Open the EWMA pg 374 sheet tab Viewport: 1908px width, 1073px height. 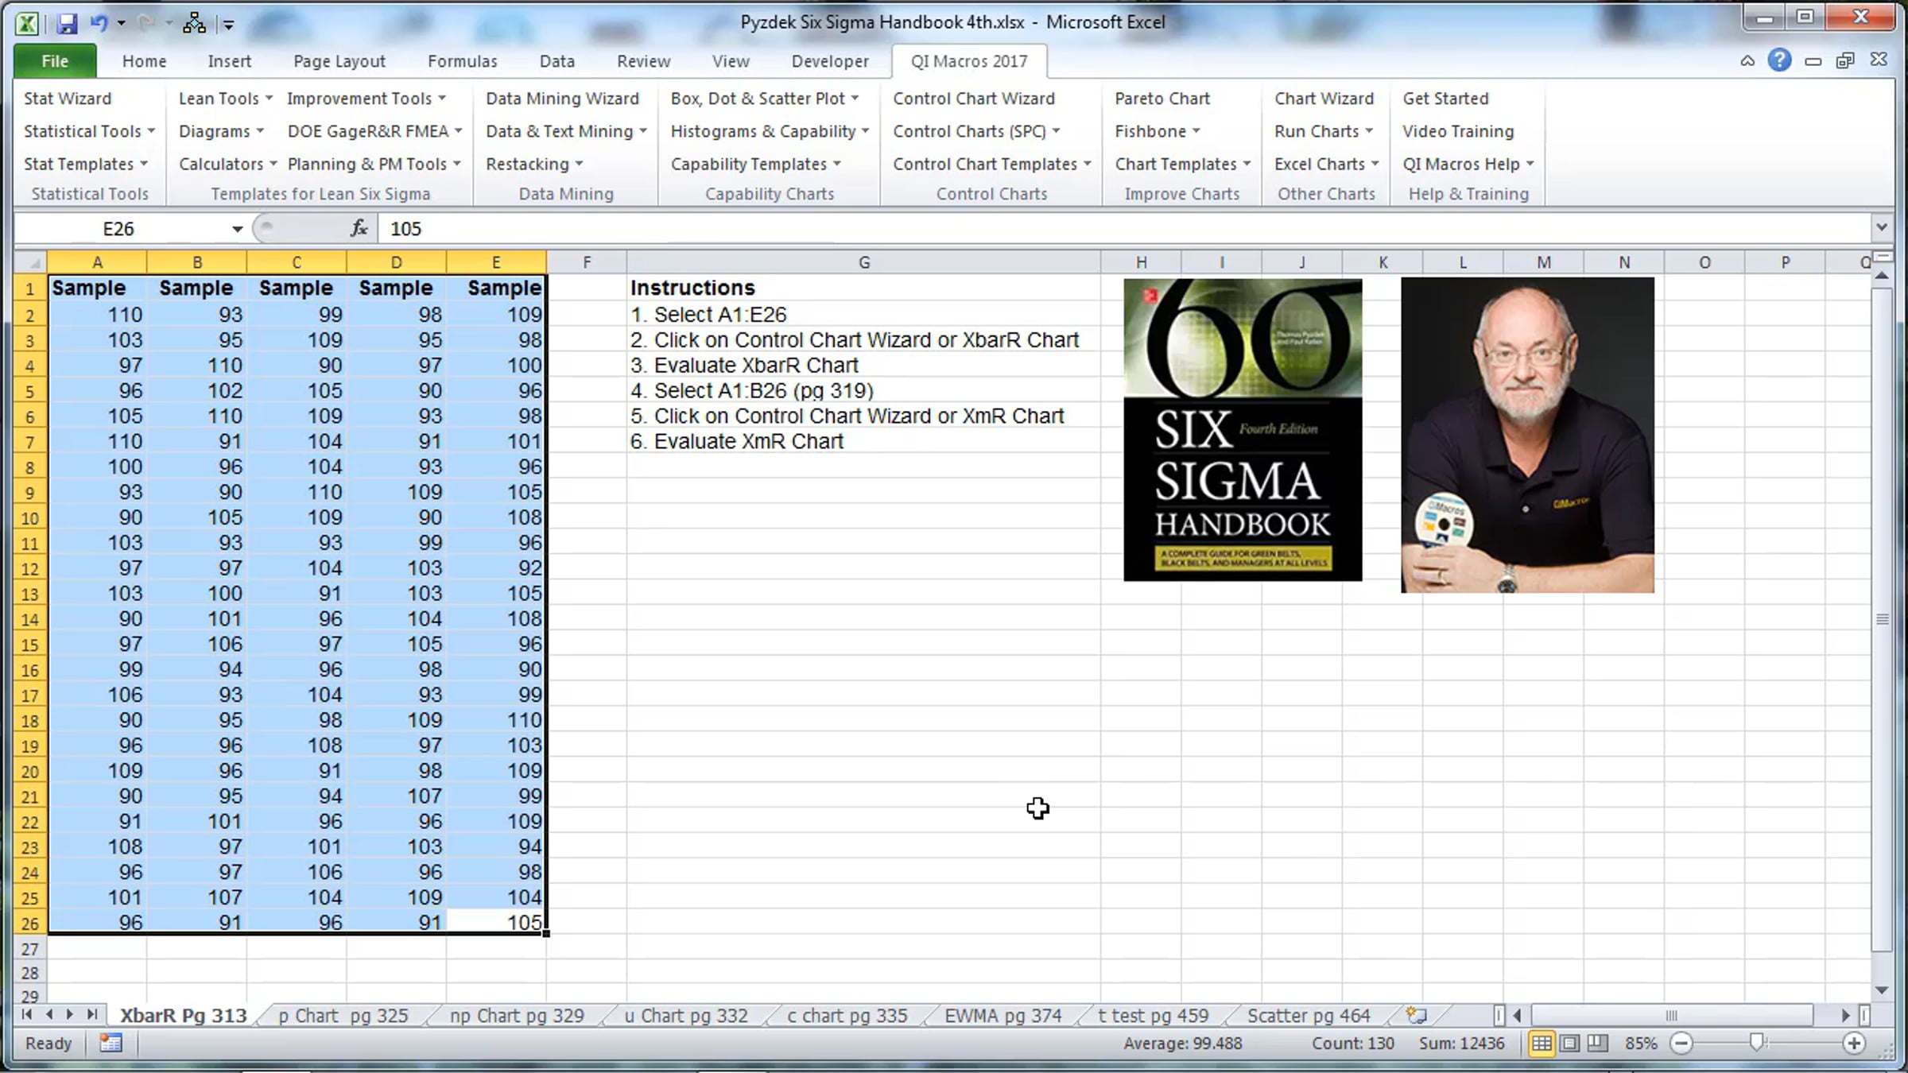pos(1002,1015)
